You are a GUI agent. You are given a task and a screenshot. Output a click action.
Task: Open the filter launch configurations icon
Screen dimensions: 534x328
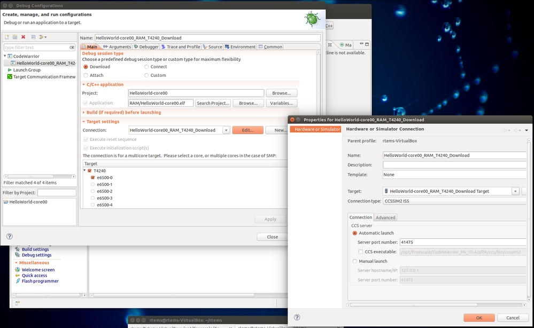(x=43, y=37)
